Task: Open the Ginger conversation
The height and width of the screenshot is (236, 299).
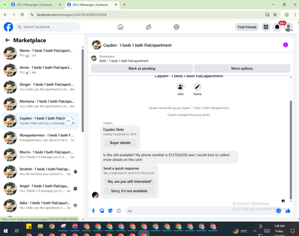Action: [x=41, y=87]
